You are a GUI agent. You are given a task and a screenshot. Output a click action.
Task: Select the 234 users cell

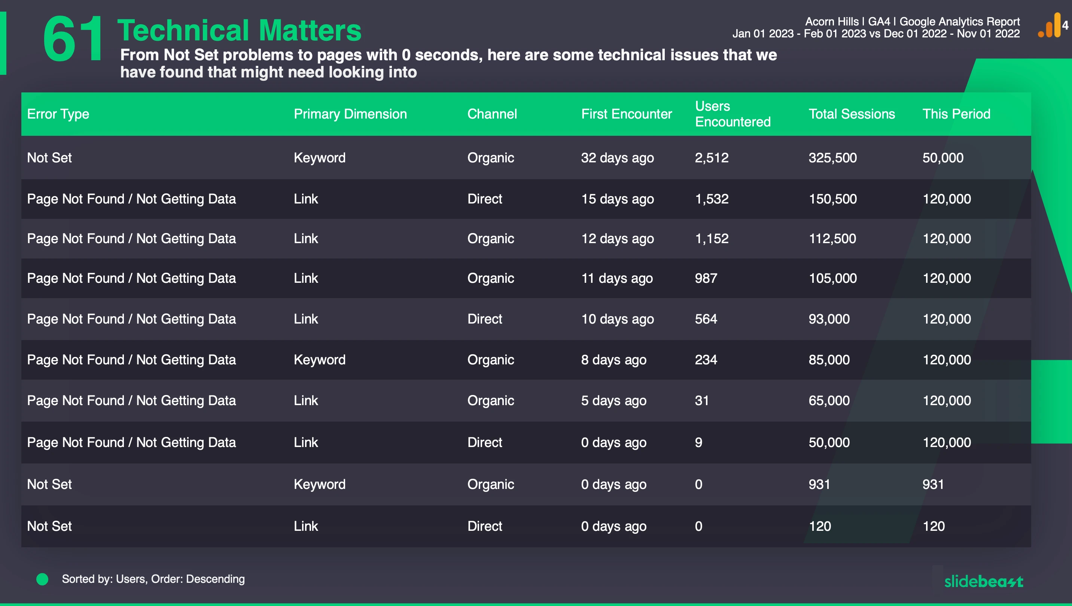pyautogui.click(x=706, y=359)
